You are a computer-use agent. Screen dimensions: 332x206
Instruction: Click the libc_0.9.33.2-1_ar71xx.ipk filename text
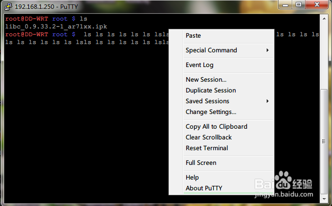click(56, 26)
